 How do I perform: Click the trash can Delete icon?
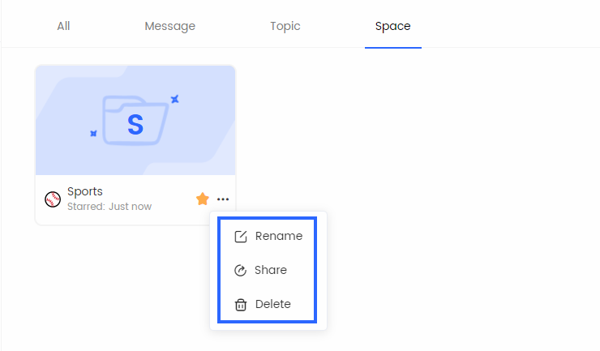(240, 305)
